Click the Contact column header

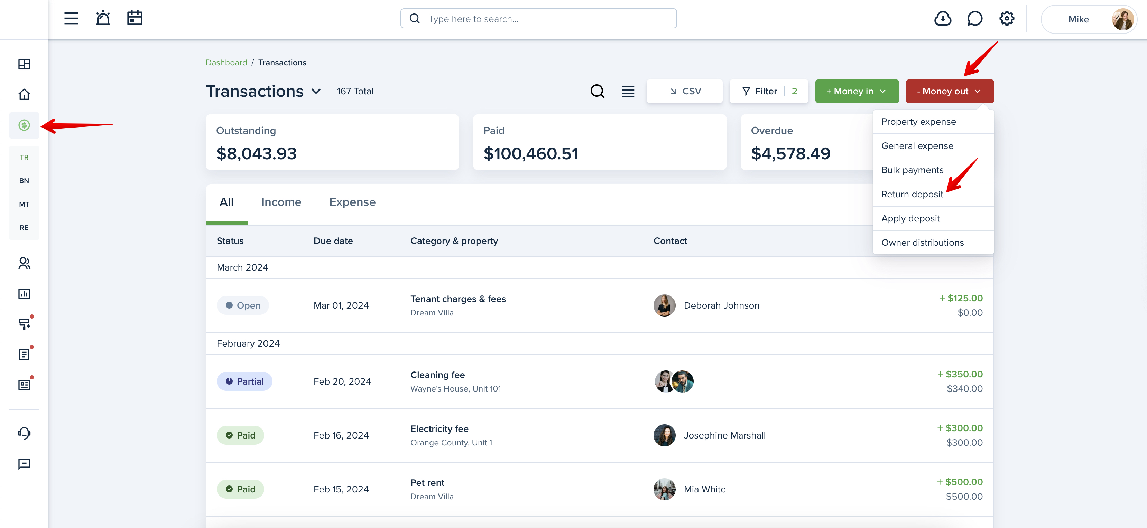pyautogui.click(x=670, y=241)
